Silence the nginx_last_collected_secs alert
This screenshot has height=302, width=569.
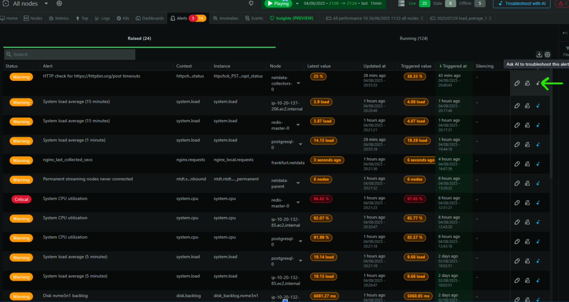(x=527, y=164)
